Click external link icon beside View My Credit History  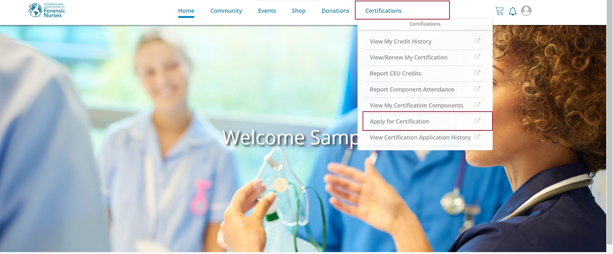click(x=477, y=41)
